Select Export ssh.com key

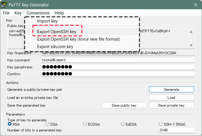click(55, 47)
